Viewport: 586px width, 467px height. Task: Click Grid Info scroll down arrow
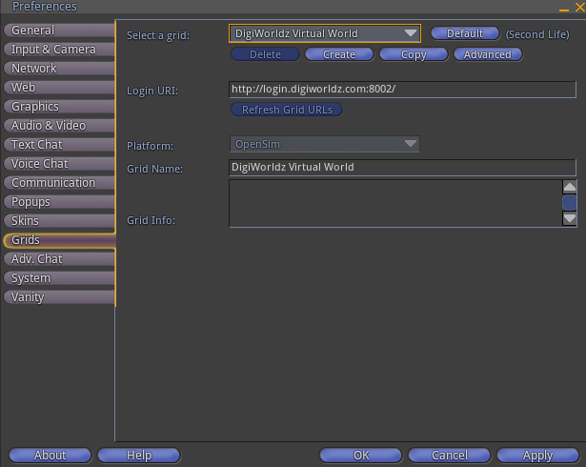pos(570,219)
